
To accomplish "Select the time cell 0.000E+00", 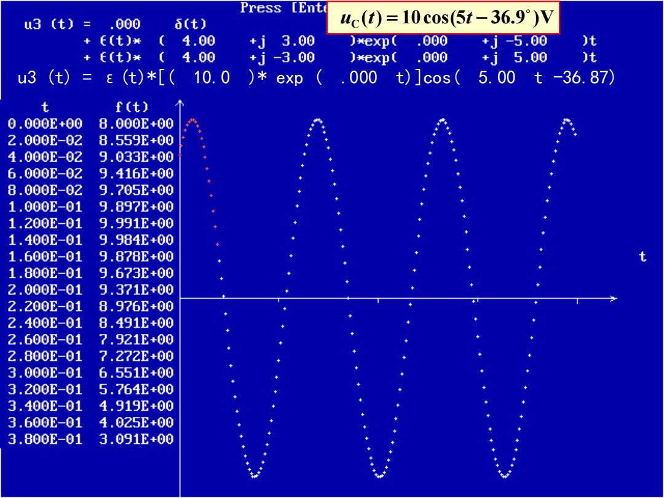I will click(45, 124).
